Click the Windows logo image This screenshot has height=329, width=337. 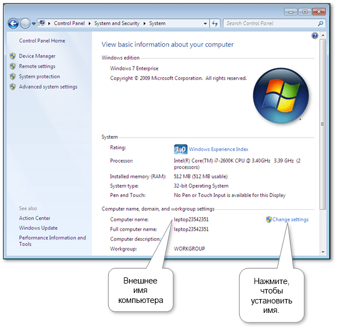point(281,96)
